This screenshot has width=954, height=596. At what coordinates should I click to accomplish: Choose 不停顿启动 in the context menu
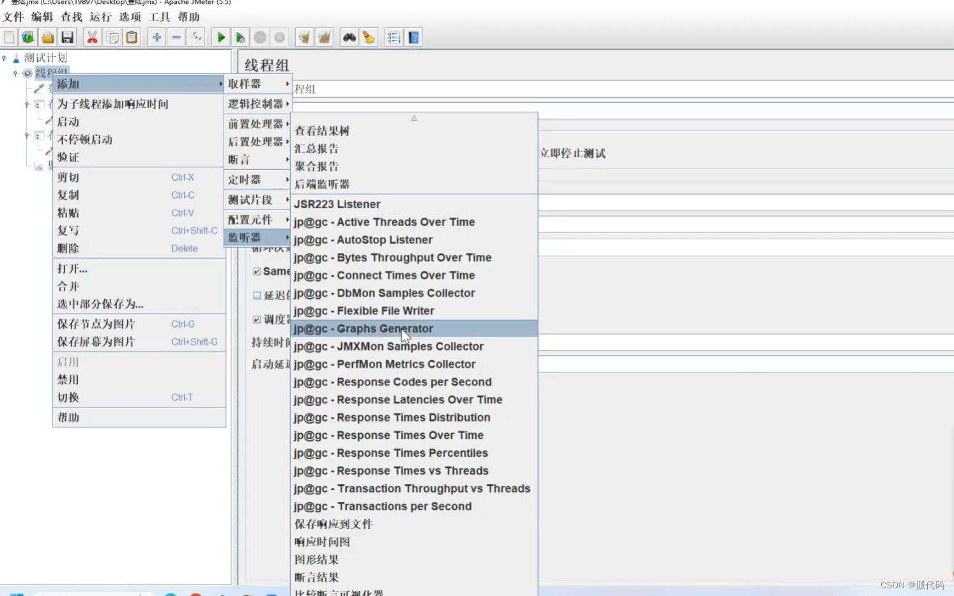click(139, 139)
